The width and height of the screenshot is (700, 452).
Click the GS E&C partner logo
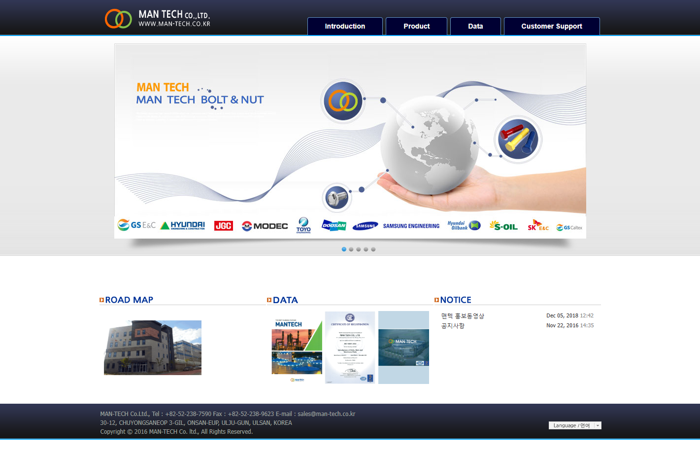click(x=136, y=225)
